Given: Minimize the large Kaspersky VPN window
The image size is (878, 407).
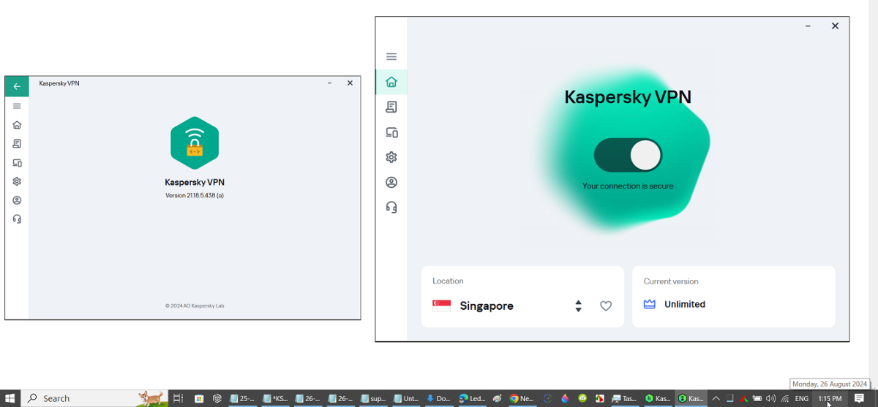Looking at the screenshot, I should (808, 26).
